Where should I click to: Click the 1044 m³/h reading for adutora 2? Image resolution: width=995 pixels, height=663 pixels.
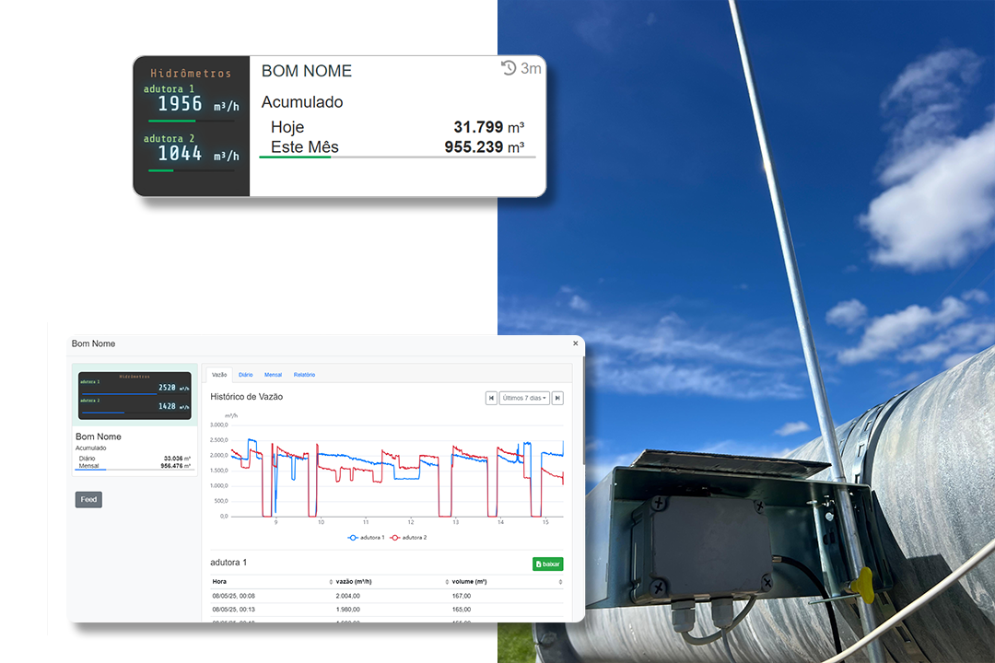198,154
